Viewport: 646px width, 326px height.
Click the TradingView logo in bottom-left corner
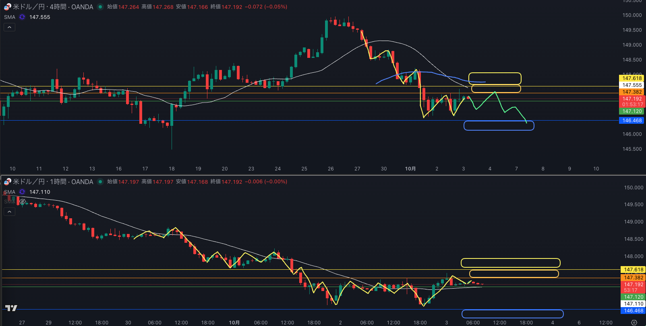click(x=11, y=308)
